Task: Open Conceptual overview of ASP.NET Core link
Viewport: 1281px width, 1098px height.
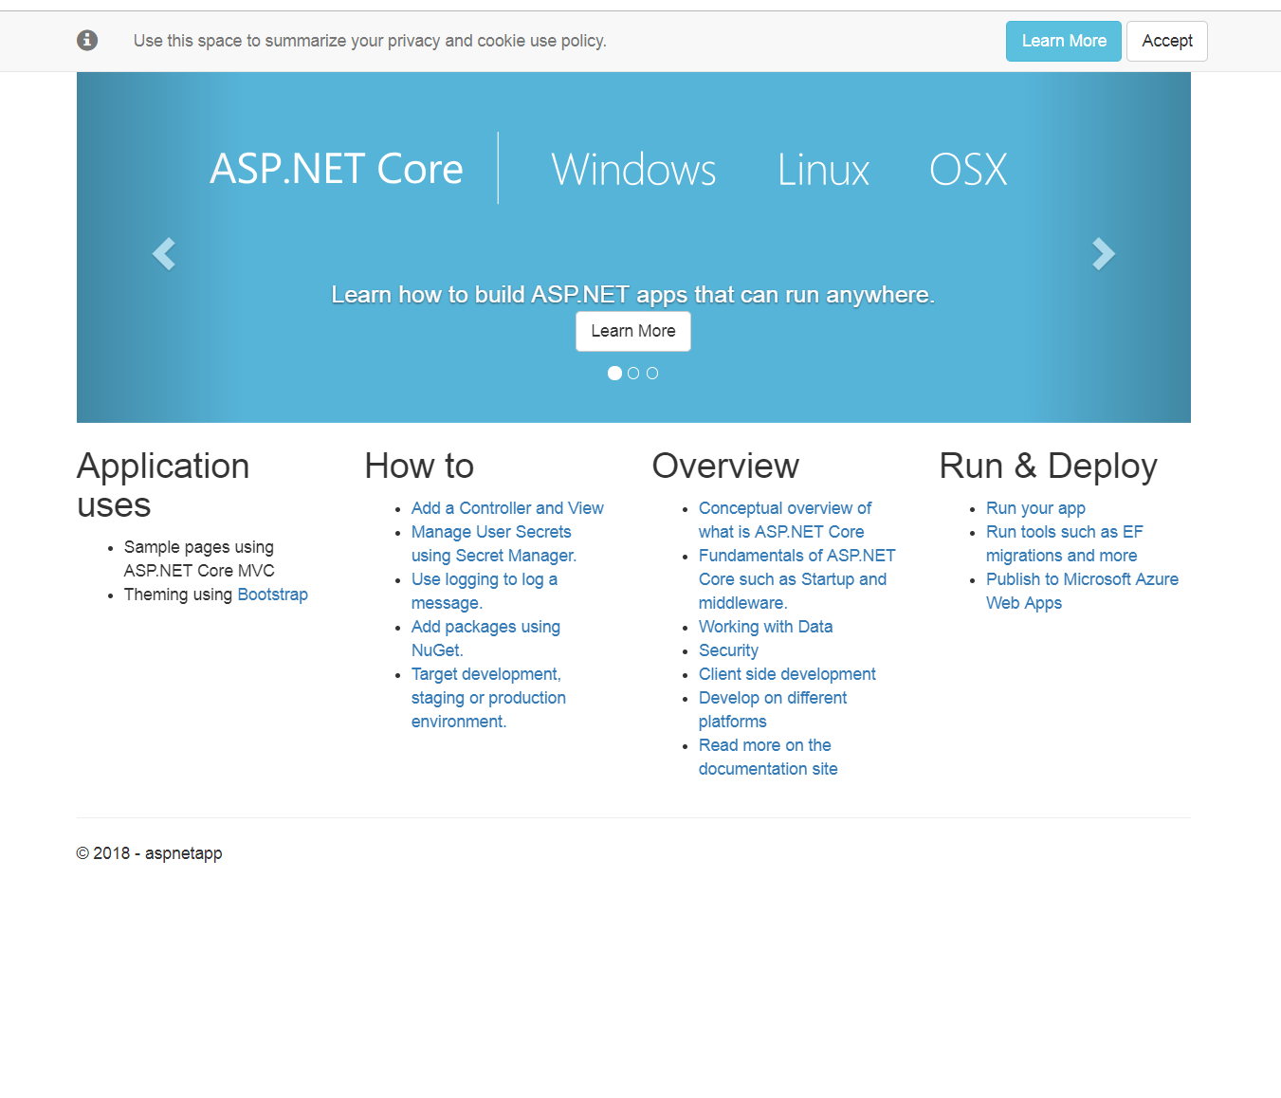Action: 785,521
